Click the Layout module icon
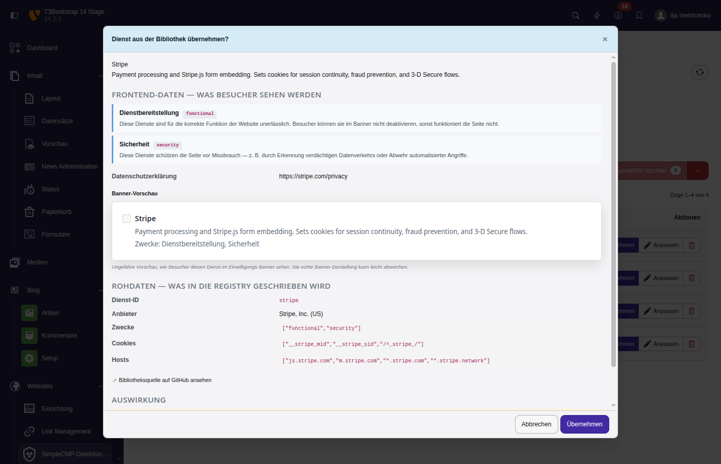The height and width of the screenshot is (464, 721). tap(29, 98)
